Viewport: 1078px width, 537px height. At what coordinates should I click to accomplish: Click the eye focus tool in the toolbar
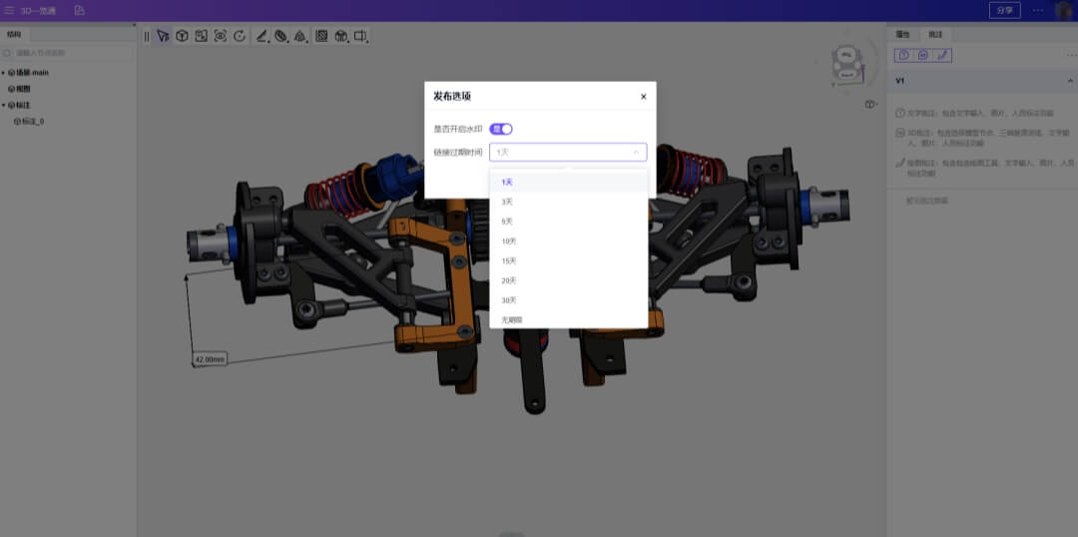click(220, 37)
